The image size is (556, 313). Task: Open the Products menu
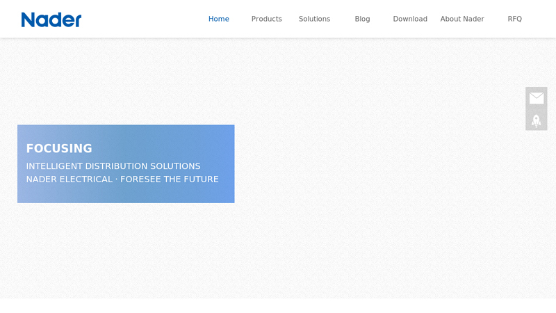click(x=266, y=19)
